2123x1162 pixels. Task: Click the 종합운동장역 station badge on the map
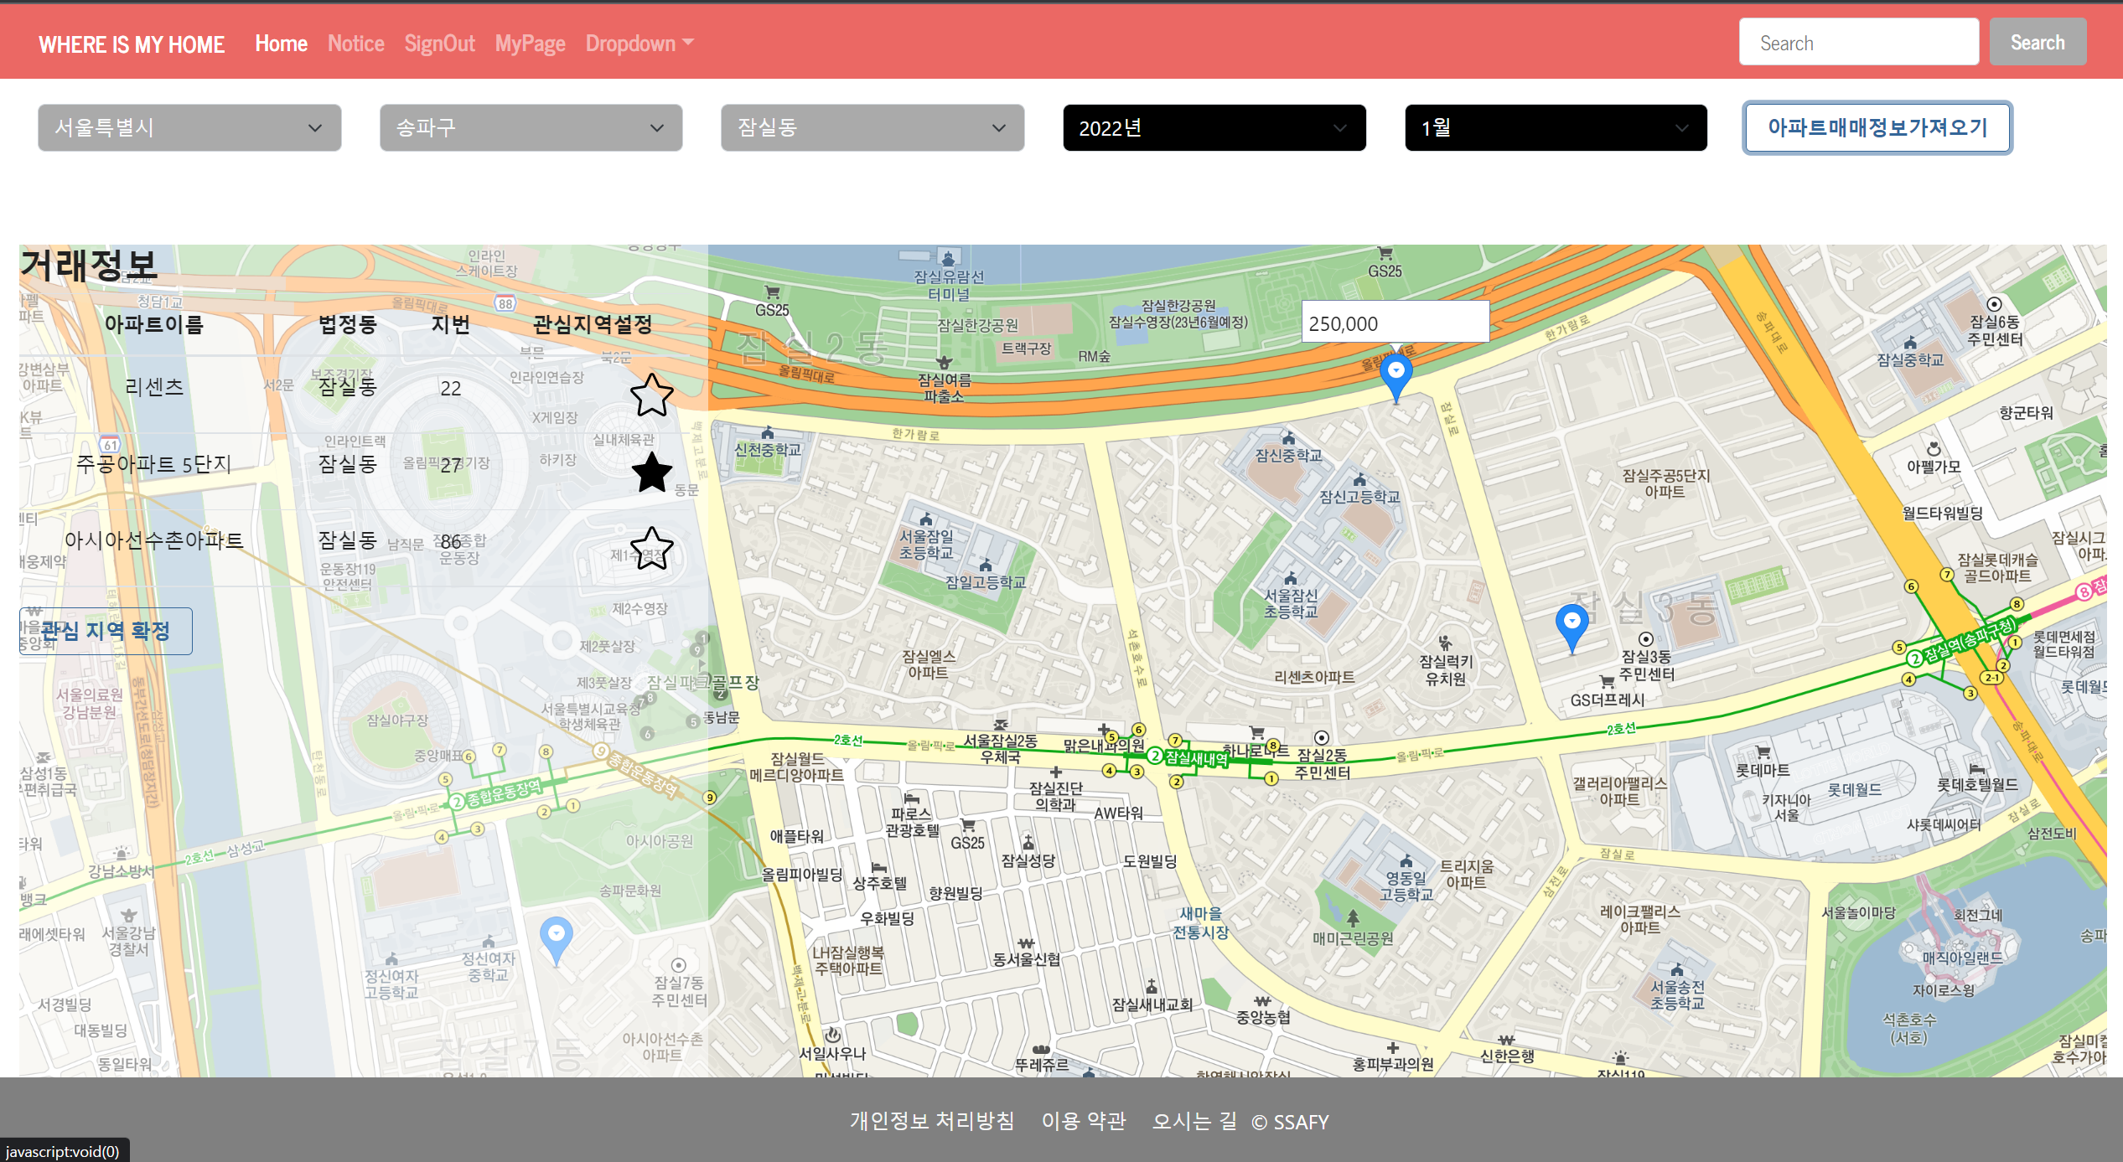(x=457, y=802)
